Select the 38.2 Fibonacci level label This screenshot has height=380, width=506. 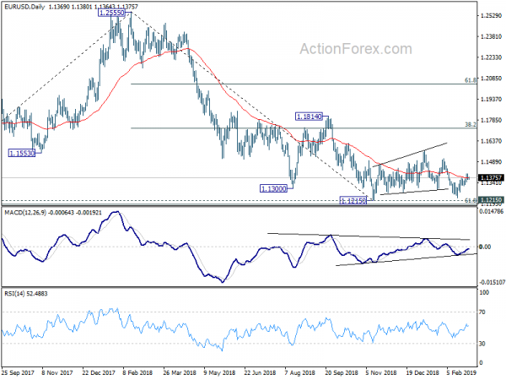(x=471, y=124)
